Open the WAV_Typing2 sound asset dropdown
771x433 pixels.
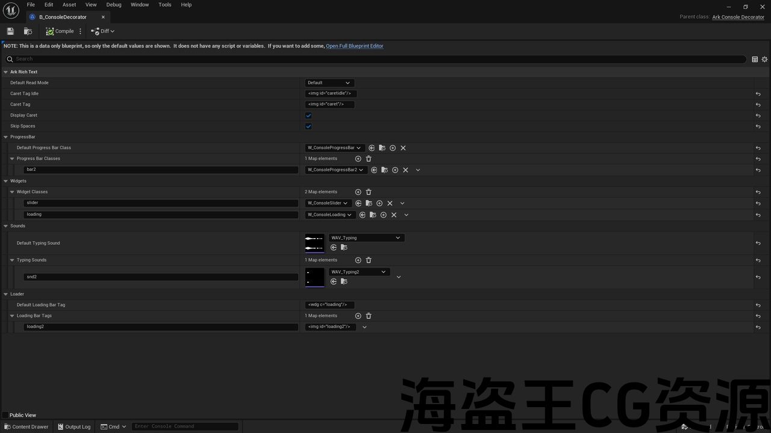click(x=359, y=272)
